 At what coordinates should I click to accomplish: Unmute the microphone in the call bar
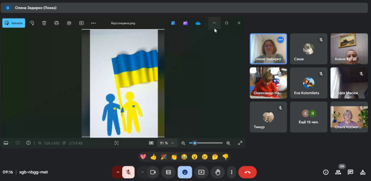128,172
